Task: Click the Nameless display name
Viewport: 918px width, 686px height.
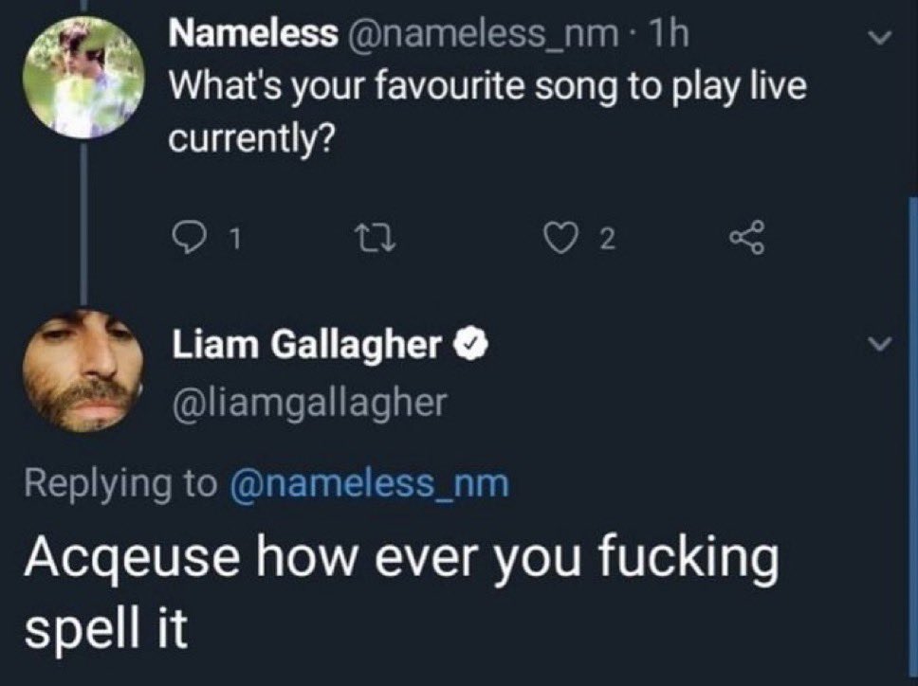Action: pyautogui.click(x=253, y=34)
